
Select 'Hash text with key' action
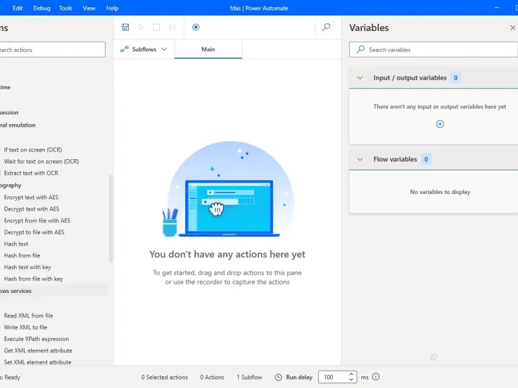coord(27,267)
